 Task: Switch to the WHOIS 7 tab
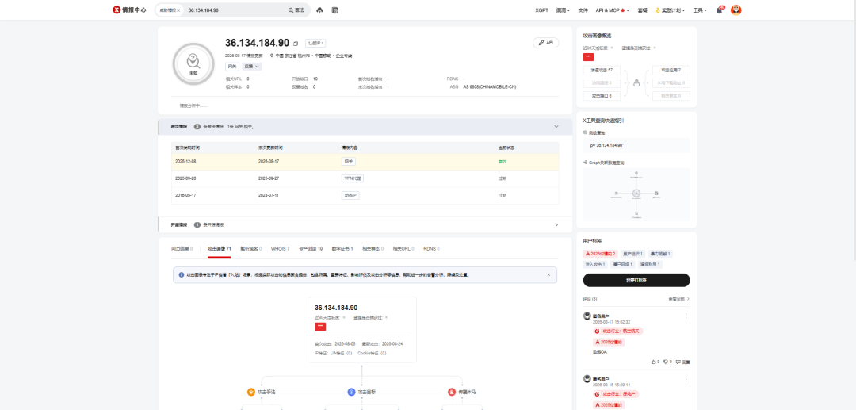(280, 248)
